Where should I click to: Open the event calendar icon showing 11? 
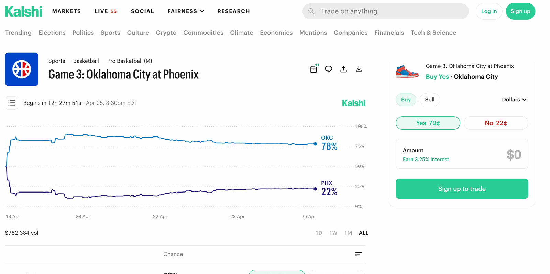pyautogui.click(x=313, y=69)
